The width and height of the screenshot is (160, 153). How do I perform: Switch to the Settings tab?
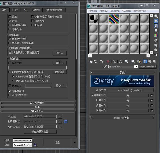37,10
